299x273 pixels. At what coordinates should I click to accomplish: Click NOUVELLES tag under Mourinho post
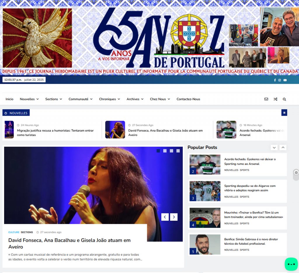(x=231, y=223)
